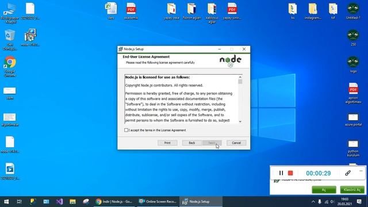Select the yapay zeka folder
Screen dimensions: 368x207
(x=171, y=11)
